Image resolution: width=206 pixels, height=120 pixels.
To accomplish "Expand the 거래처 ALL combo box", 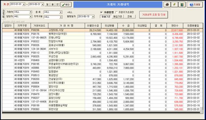I will pos(30,12).
